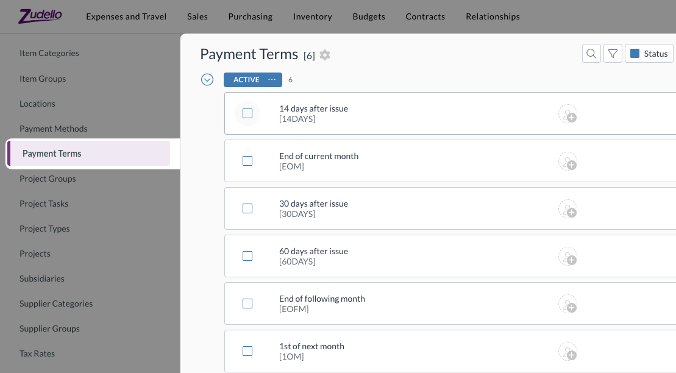Viewport: 676px width, 373px height.
Task: Check the 14 days after issue checkbox
Action: [247, 113]
